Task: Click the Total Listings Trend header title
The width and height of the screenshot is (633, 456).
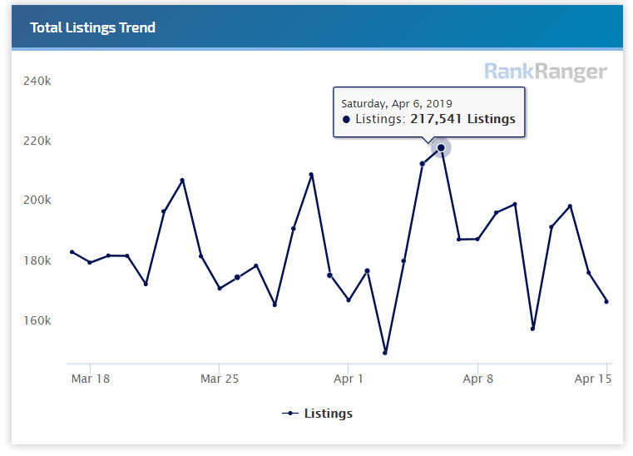Action: (x=92, y=27)
